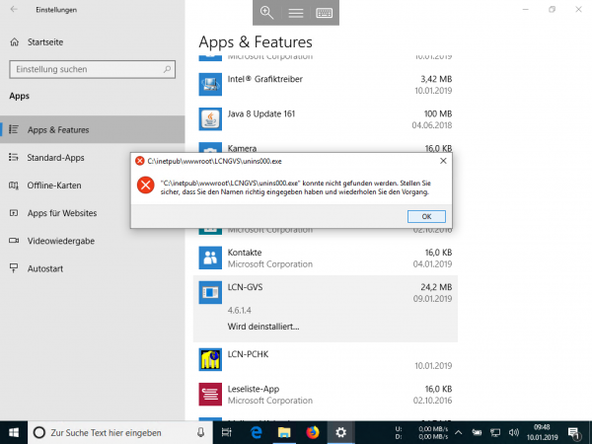Open the hamburger menu in the top toolbar
Viewport: 592px width, 444px height.
[x=295, y=13]
